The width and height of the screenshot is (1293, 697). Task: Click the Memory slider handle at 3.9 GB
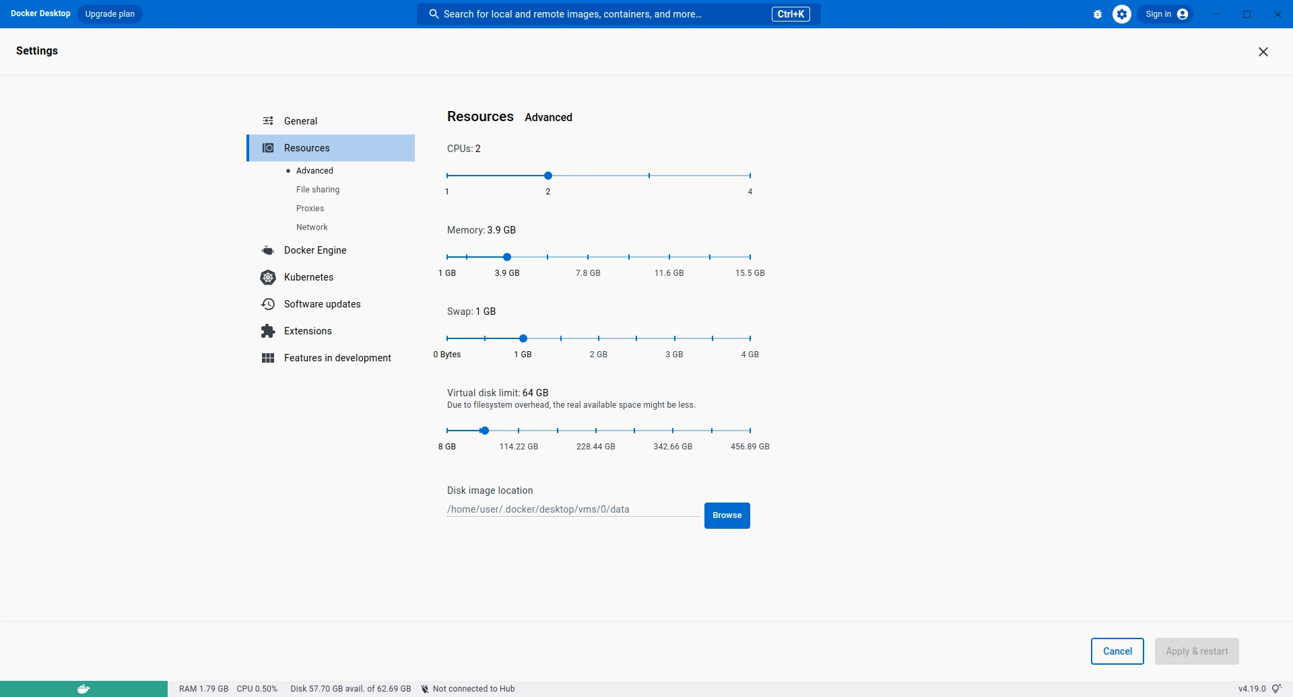click(507, 257)
